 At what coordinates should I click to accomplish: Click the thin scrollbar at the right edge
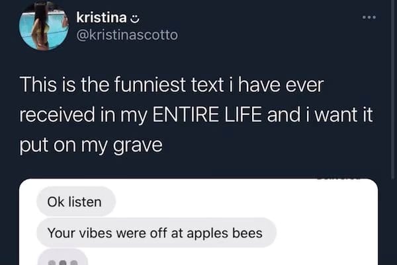point(392,89)
